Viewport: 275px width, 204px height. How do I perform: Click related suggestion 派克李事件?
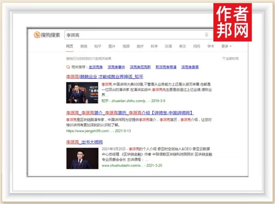click(x=116, y=67)
